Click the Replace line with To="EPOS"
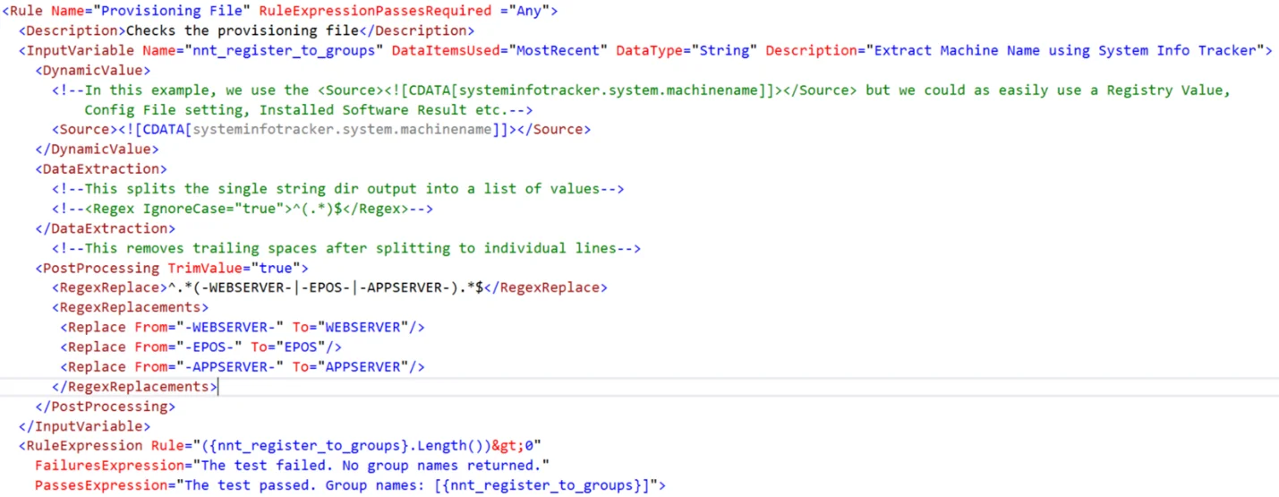Screen dimensions: 1279x497 point(201,347)
